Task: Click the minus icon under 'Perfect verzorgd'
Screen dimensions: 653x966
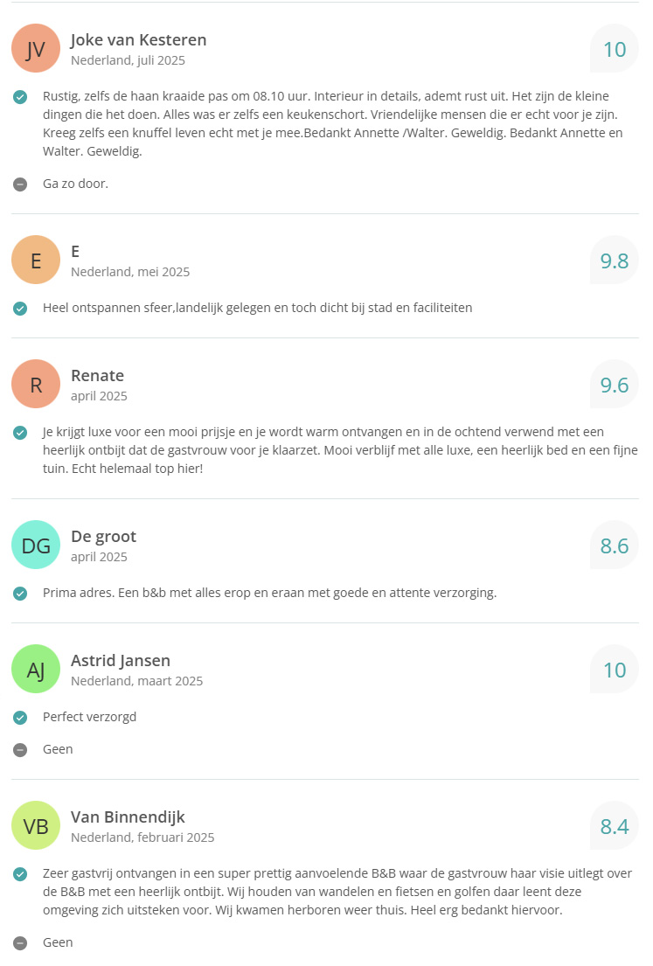Action: (x=20, y=749)
